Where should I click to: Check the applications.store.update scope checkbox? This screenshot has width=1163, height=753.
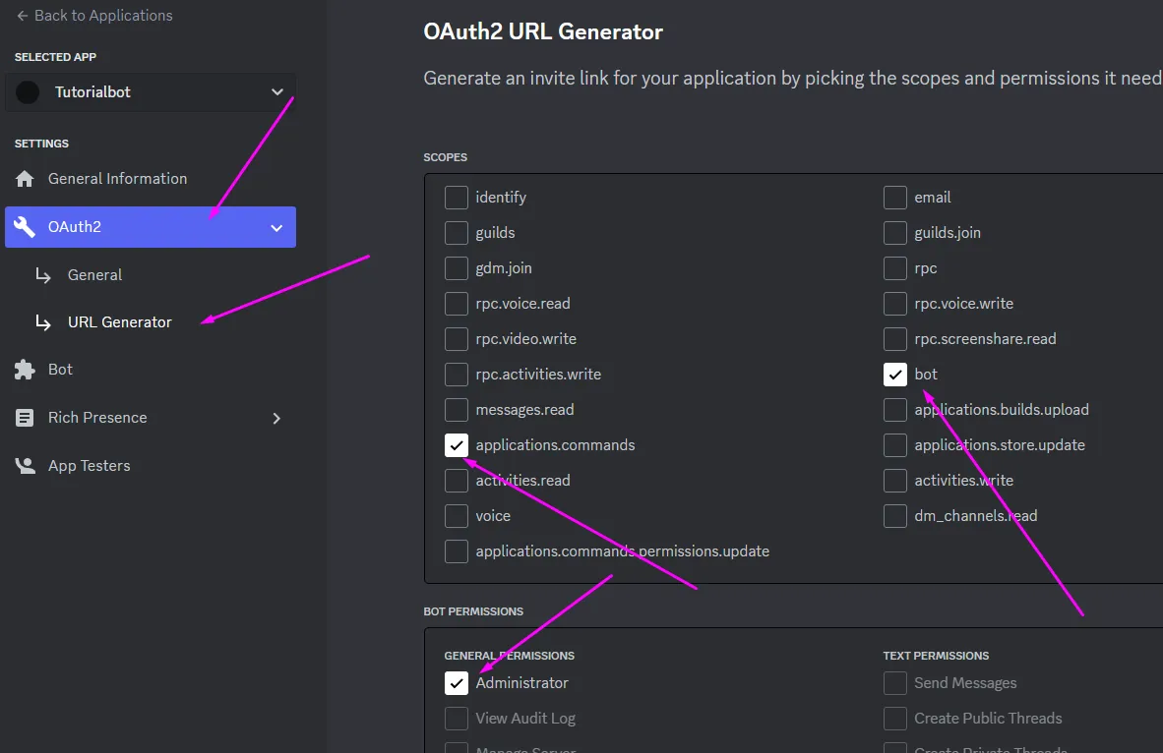(895, 445)
